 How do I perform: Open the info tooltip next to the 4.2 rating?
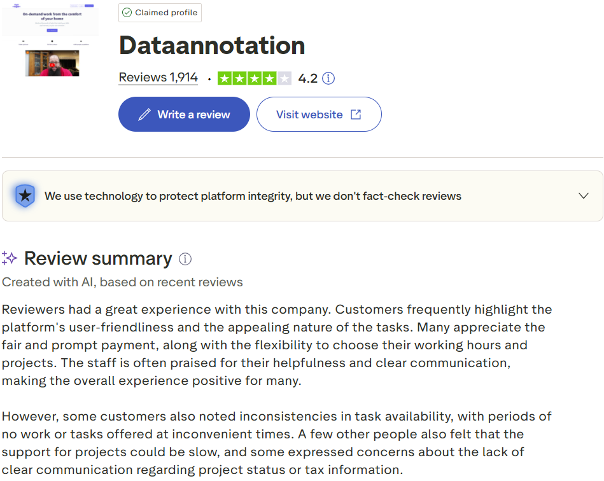click(x=328, y=78)
